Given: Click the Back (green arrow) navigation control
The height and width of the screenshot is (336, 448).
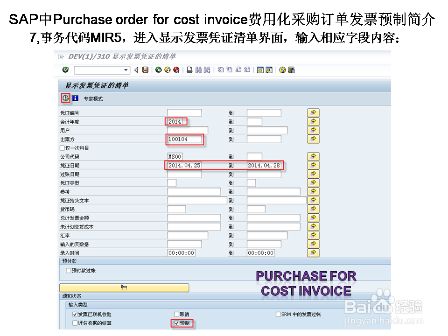Looking at the screenshot, I should pyautogui.click(x=157, y=70).
